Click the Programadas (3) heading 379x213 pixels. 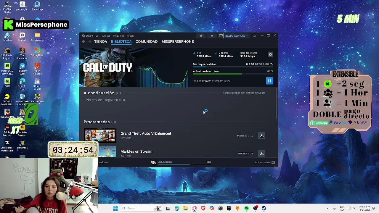(100, 122)
